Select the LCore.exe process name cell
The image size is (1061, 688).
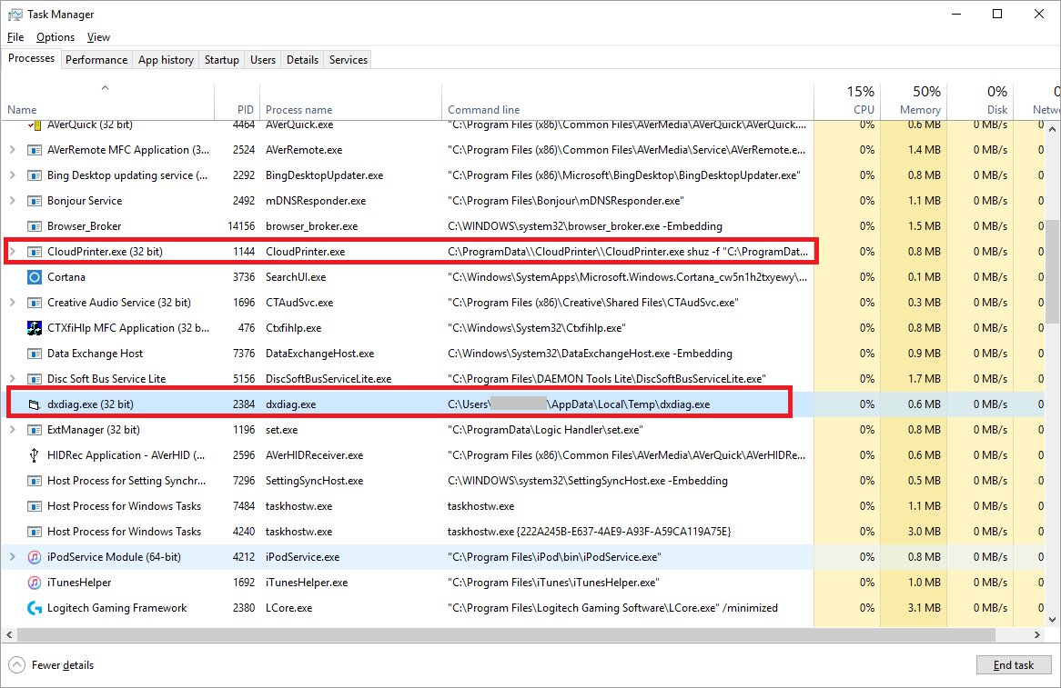(x=289, y=608)
